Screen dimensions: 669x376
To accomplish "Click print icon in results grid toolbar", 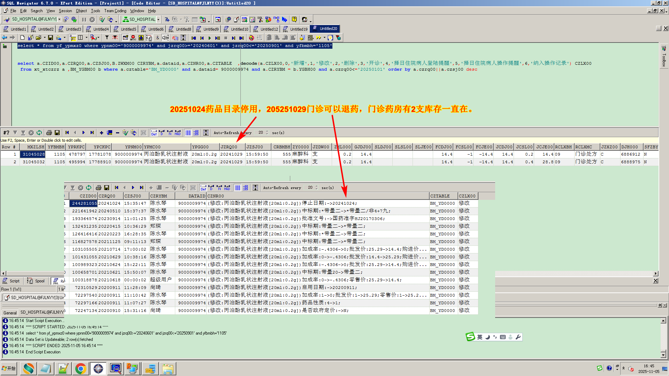I will (x=49, y=133).
